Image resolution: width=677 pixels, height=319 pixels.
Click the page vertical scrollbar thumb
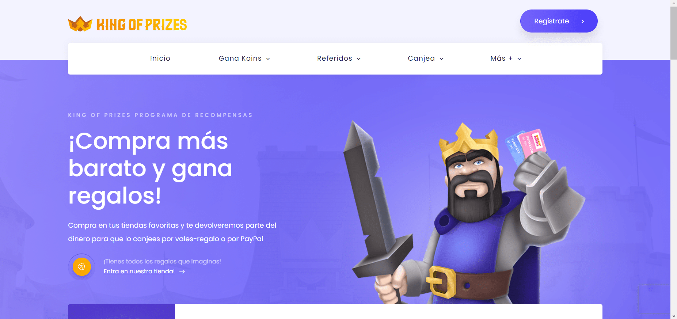(674, 33)
